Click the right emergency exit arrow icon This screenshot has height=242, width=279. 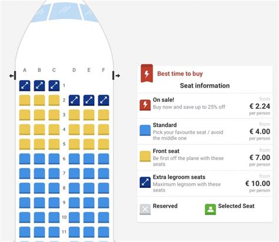tap(116, 76)
